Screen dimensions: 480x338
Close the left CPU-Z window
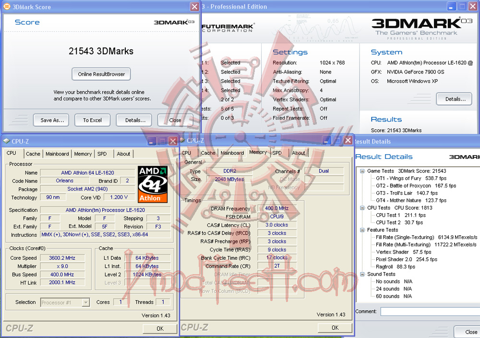[173, 141]
